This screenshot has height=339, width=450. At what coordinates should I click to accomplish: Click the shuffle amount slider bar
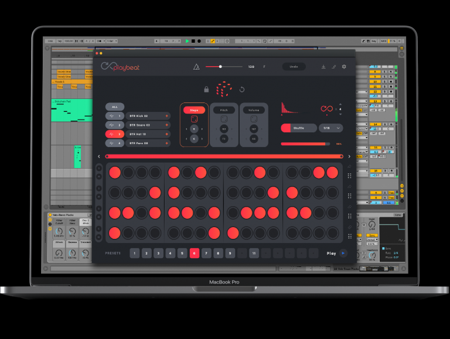pos(305,144)
